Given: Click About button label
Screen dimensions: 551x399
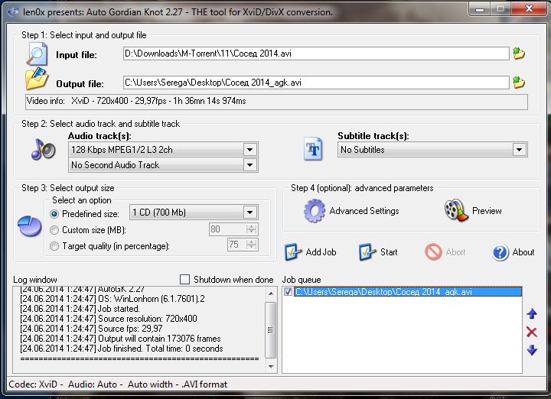Looking at the screenshot, I should pos(523,252).
